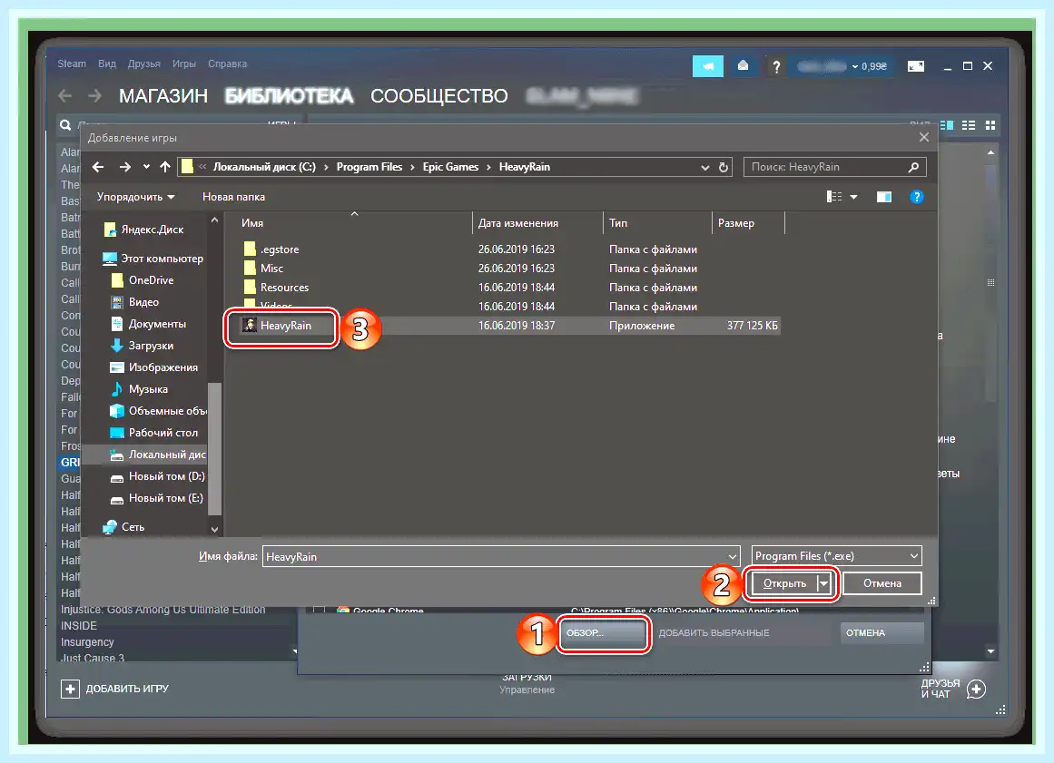Open the view options dropdown arrow
The height and width of the screenshot is (763, 1054).
pyautogui.click(x=853, y=197)
